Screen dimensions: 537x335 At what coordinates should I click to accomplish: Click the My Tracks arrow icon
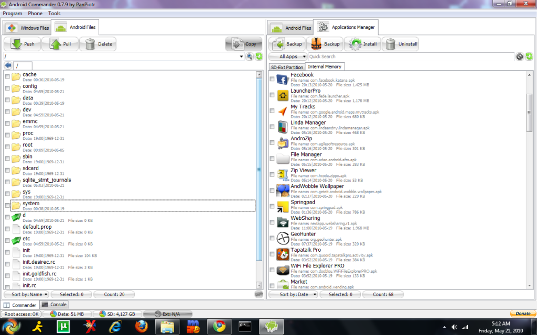tap(283, 111)
